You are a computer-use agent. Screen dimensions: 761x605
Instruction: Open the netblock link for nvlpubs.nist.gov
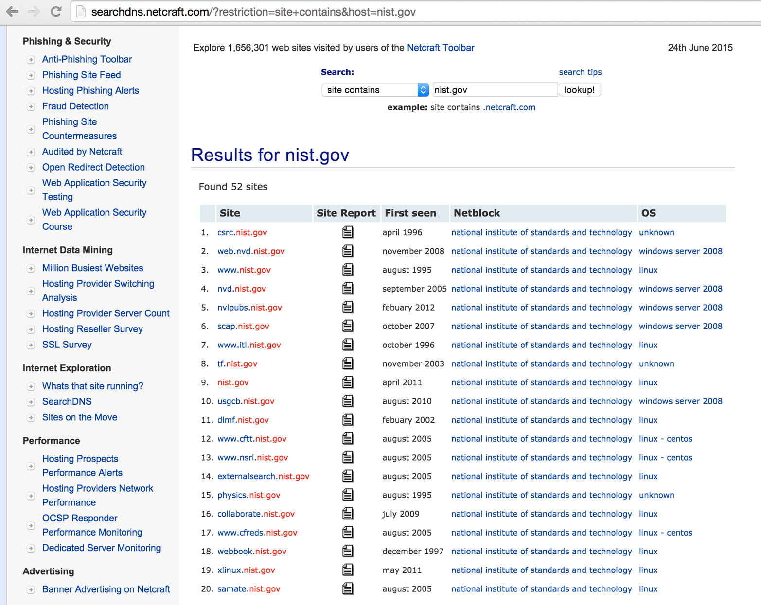(541, 307)
